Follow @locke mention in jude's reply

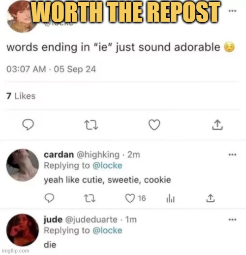[107, 230]
